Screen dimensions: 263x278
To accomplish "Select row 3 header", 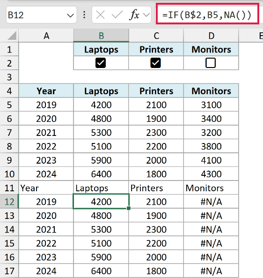I will click(9, 77).
